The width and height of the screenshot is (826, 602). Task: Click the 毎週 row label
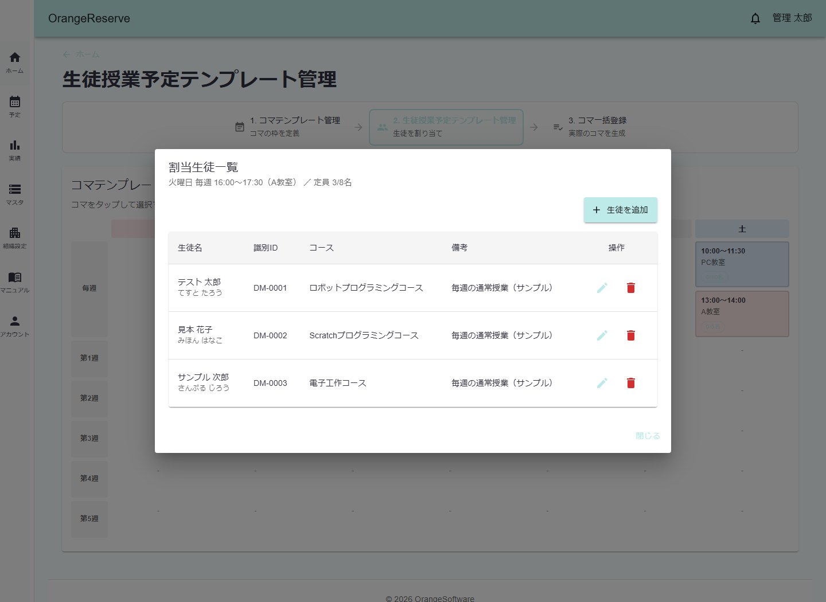89,288
